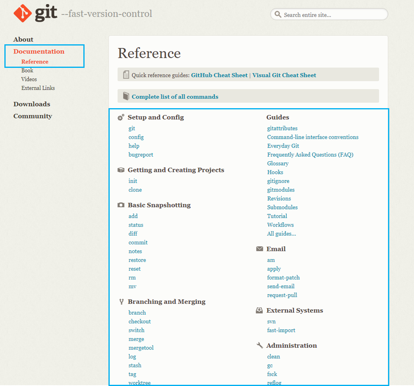Open the Everyday Git guide
The width and height of the screenshot is (414, 386).
[x=283, y=146]
